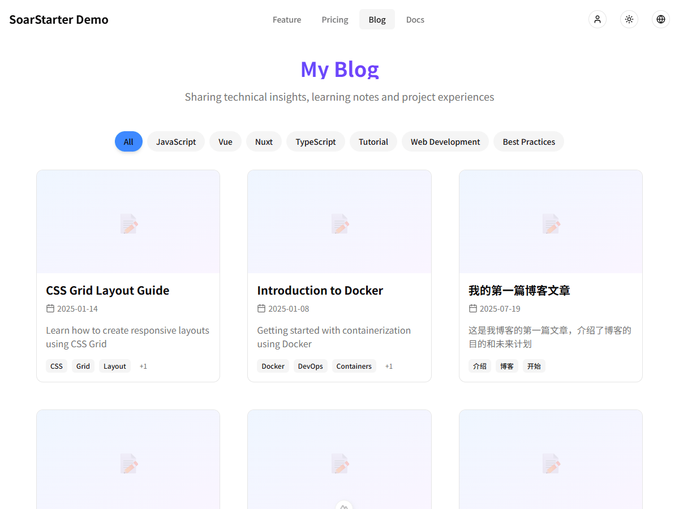Viewport: 679px width, 509px height.
Task: Expand the +1 tag on the Docker card
Action: (x=389, y=366)
